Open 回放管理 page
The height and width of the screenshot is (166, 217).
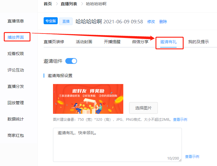click(16, 103)
